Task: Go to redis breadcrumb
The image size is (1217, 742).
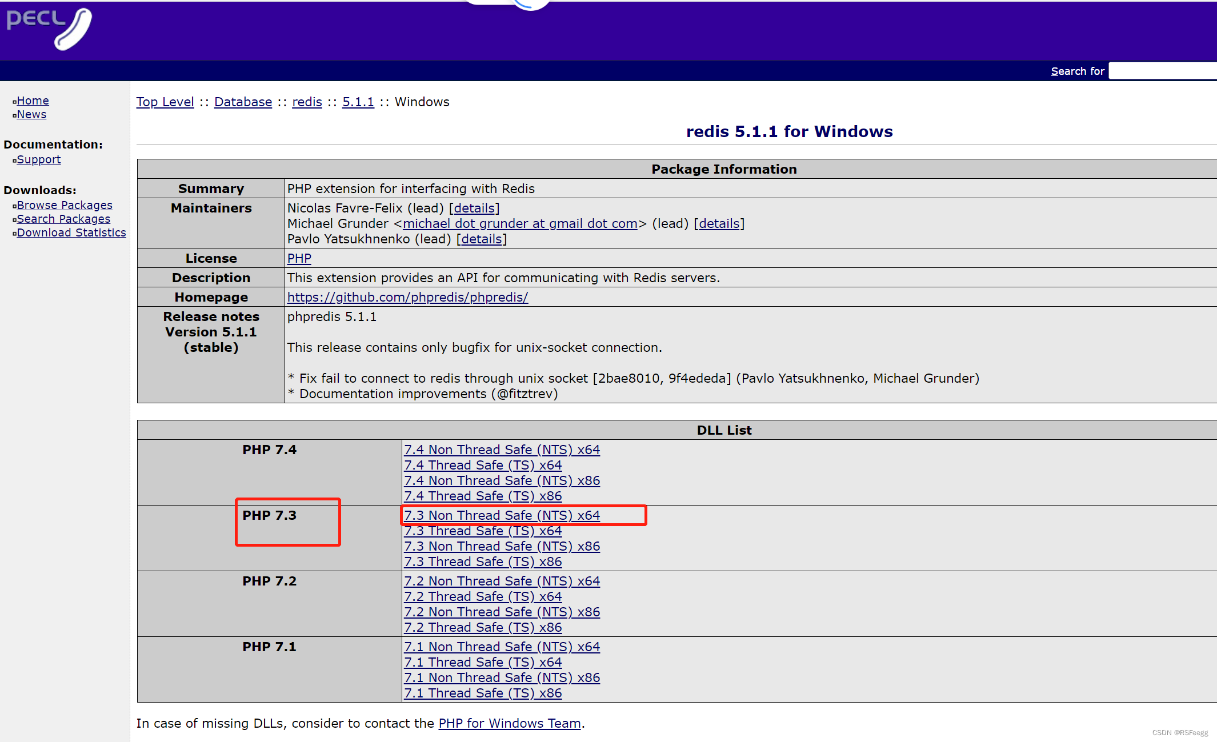Action: click(x=307, y=102)
